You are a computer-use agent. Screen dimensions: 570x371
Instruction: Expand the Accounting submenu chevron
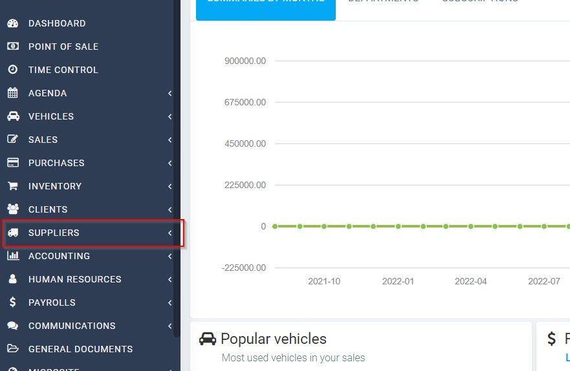click(170, 256)
